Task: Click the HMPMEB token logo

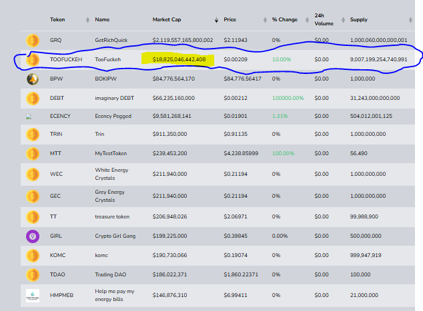Action: coord(33,296)
